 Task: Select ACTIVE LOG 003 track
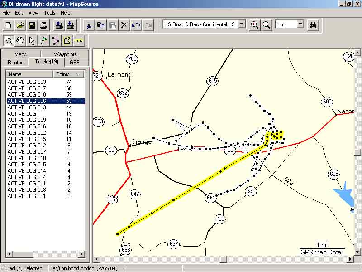point(27,82)
